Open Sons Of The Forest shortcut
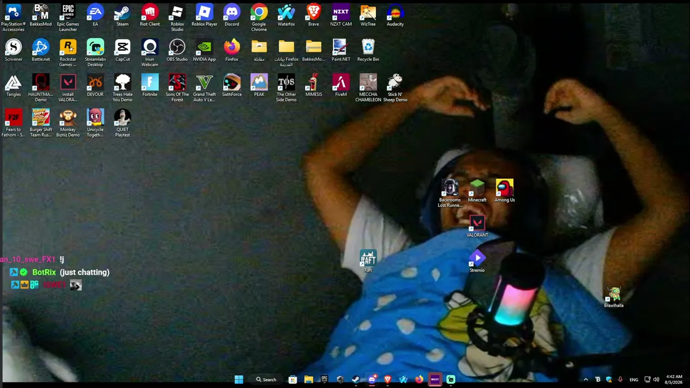 click(177, 88)
